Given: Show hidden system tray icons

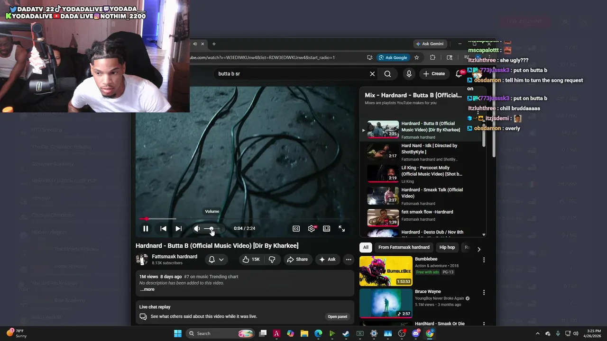Looking at the screenshot, I should click(537, 333).
